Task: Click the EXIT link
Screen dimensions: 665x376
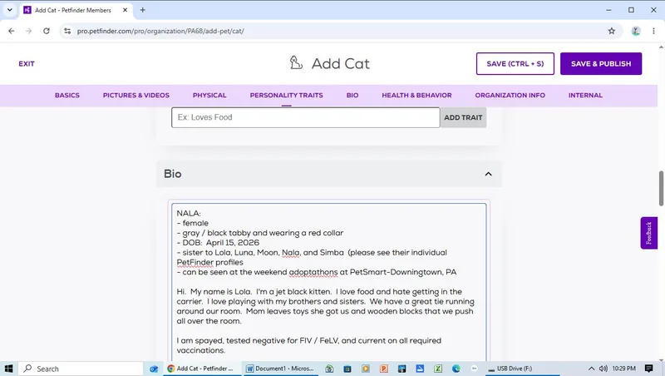Action: (27, 64)
